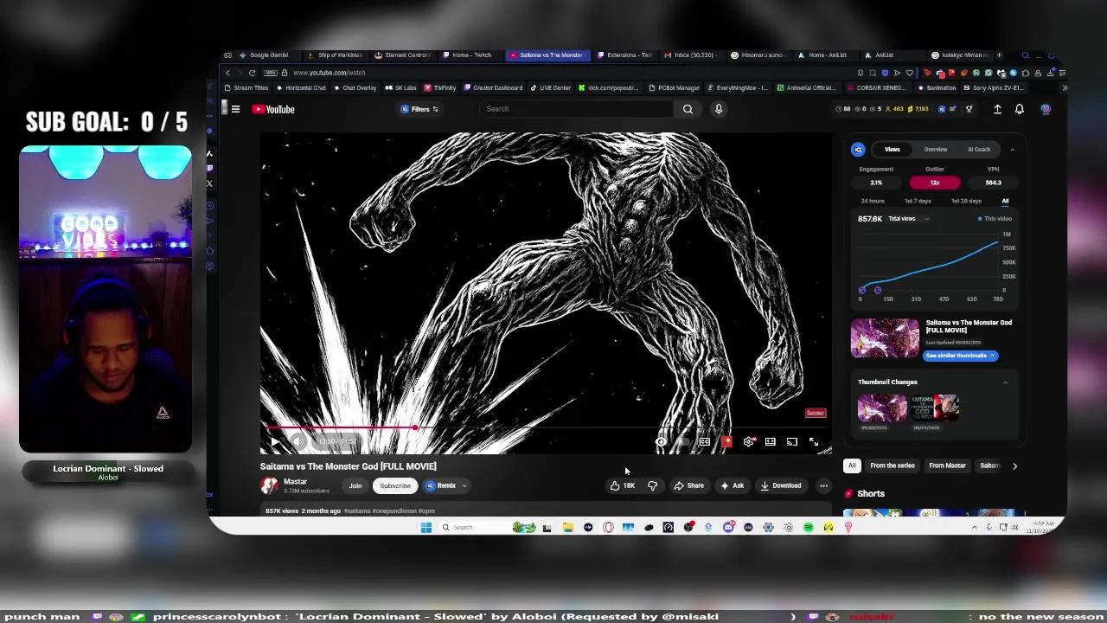The image size is (1107, 623).
Task: Click the pink 12x Outlier badge
Action: tap(935, 183)
